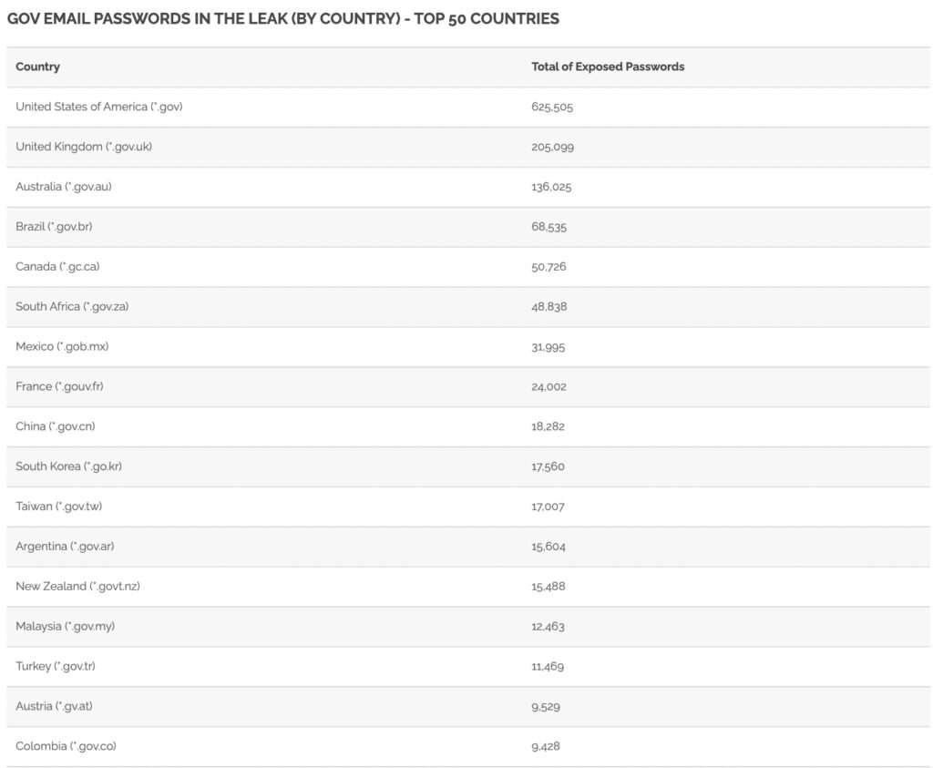Select the Turkey (*.gov.tr) cell
933x768 pixels.
(56, 666)
